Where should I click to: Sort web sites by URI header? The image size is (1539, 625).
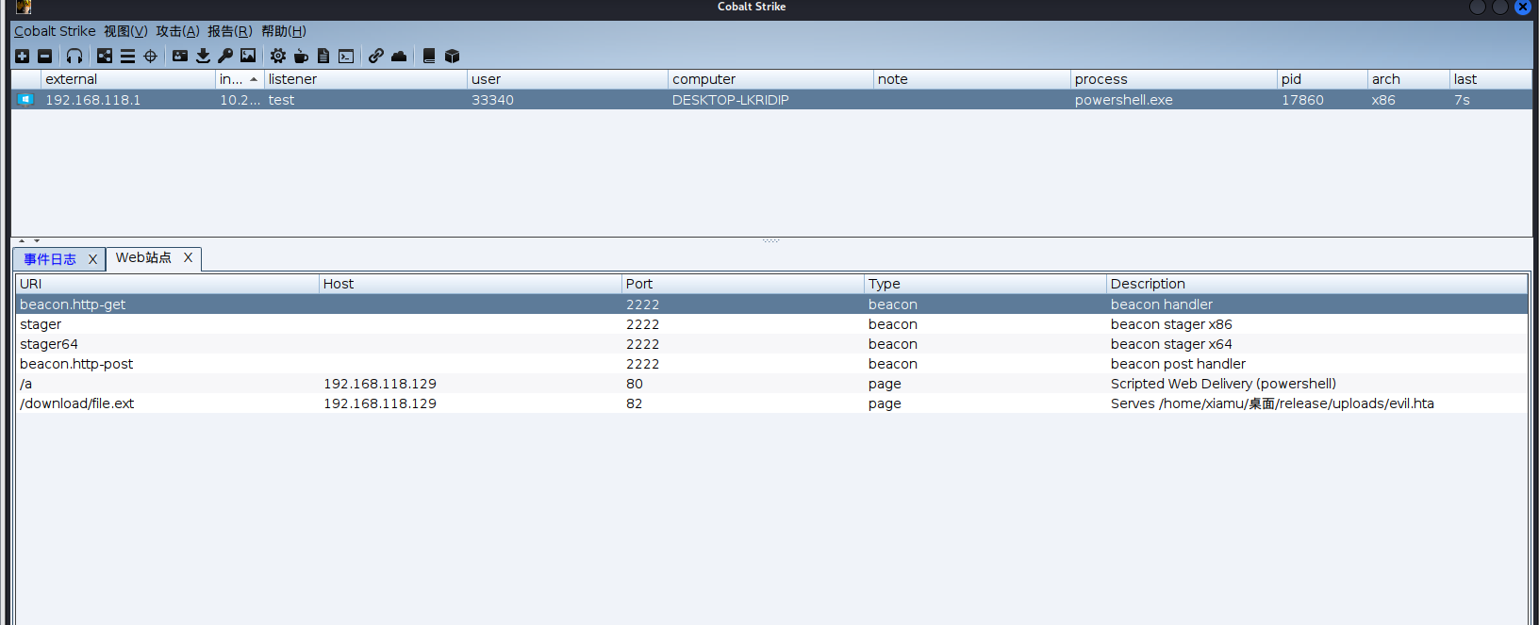[x=167, y=284]
